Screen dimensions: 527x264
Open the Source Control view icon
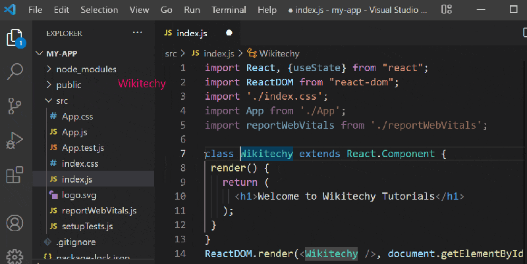click(14, 106)
